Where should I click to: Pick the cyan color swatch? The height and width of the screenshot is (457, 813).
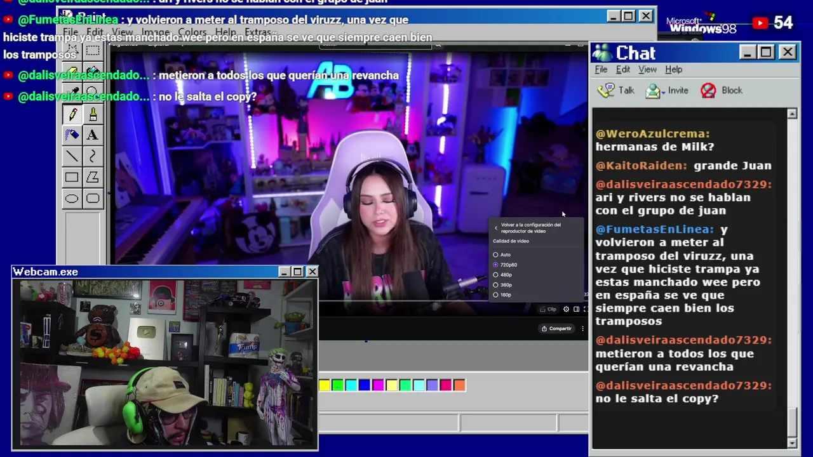click(x=351, y=385)
